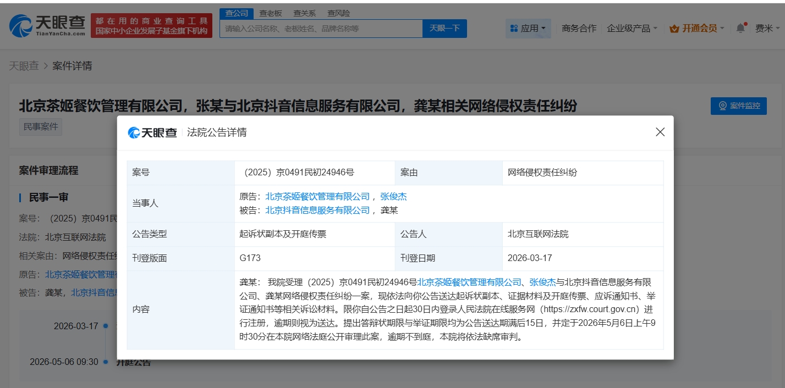The image size is (785, 388).
Task: Open the 应用 dropdown menu
Action: click(x=528, y=28)
